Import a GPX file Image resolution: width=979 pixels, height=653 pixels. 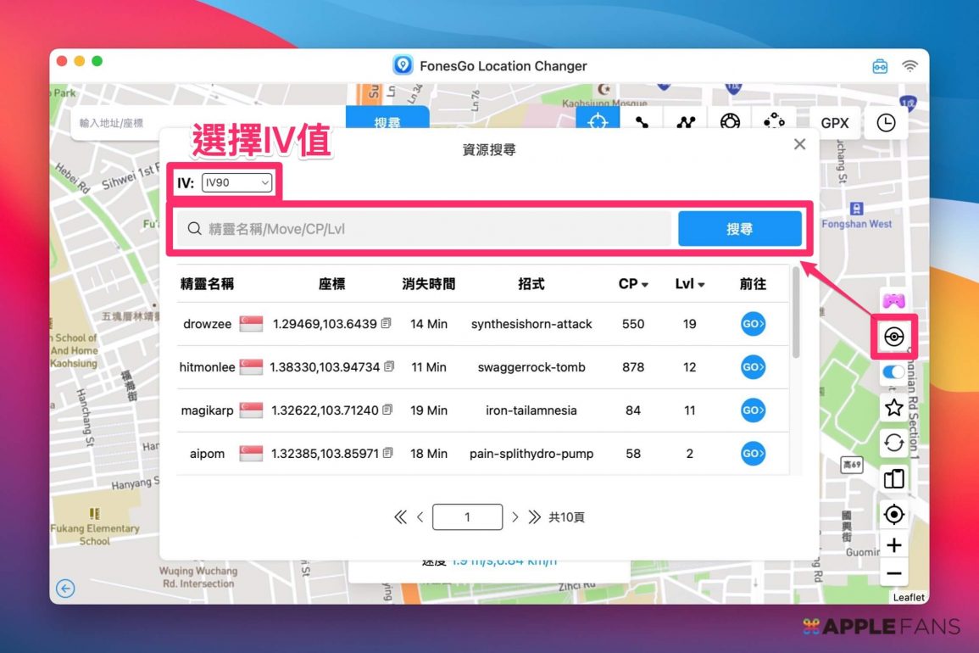pos(834,123)
